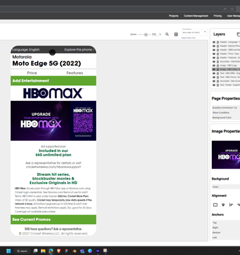The width and height of the screenshot is (240, 255).
Task: Switch to the Price tab in preview
Action: pos(32,73)
